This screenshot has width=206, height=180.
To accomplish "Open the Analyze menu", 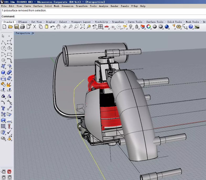I will [103, 6].
